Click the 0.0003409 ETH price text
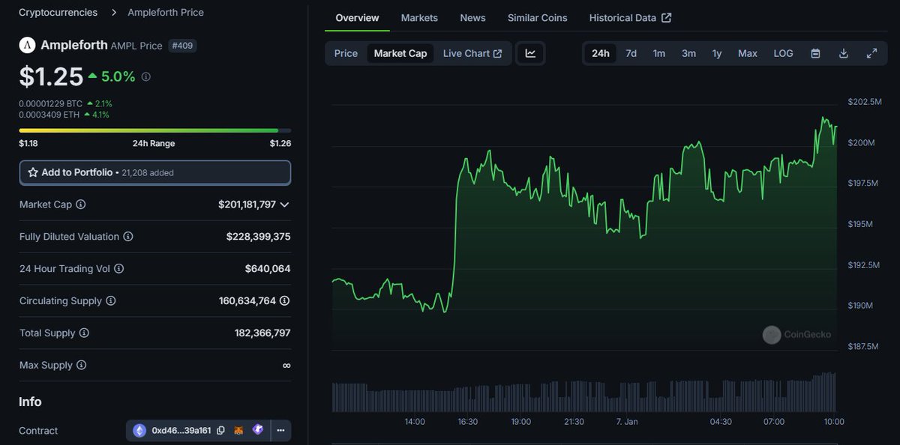900x445 pixels. coord(49,115)
